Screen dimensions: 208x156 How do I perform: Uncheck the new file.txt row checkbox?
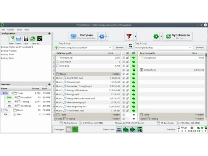pos(124,62)
